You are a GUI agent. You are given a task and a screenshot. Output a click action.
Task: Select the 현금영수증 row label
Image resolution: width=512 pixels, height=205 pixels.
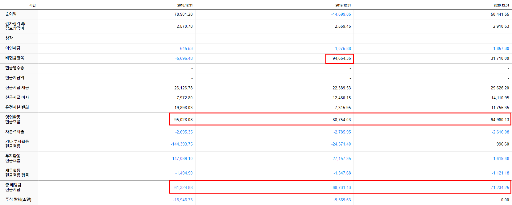pyautogui.click(x=14, y=68)
